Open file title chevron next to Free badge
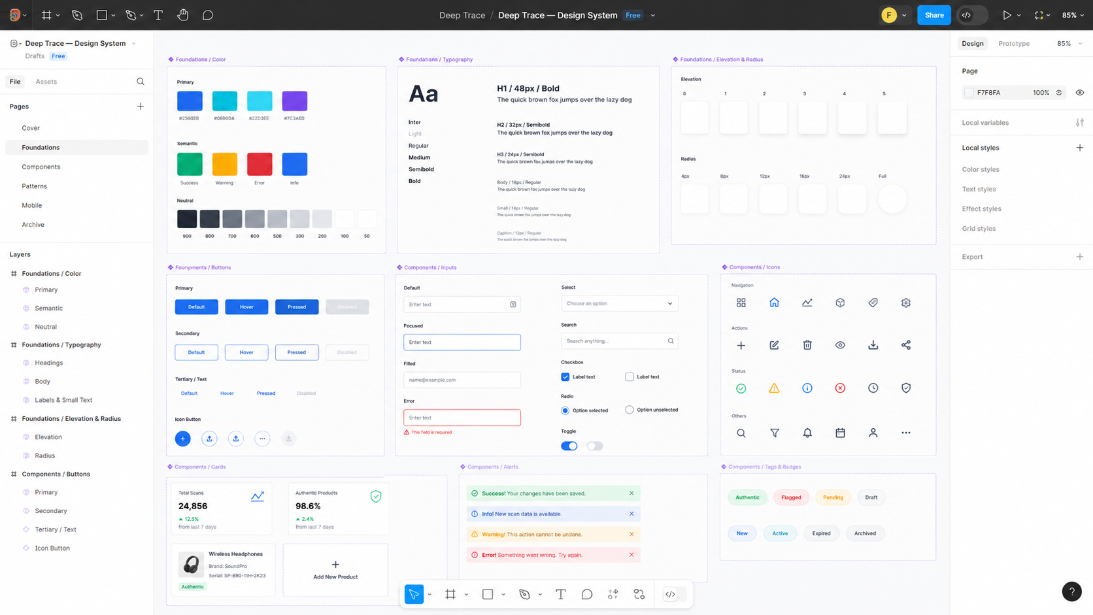 [652, 16]
